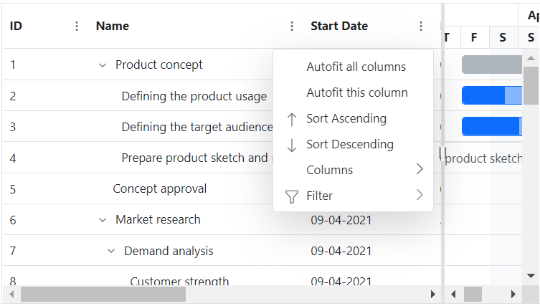Expand the Columns submenu arrow
This screenshot has height=306, width=540.
point(420,170)
